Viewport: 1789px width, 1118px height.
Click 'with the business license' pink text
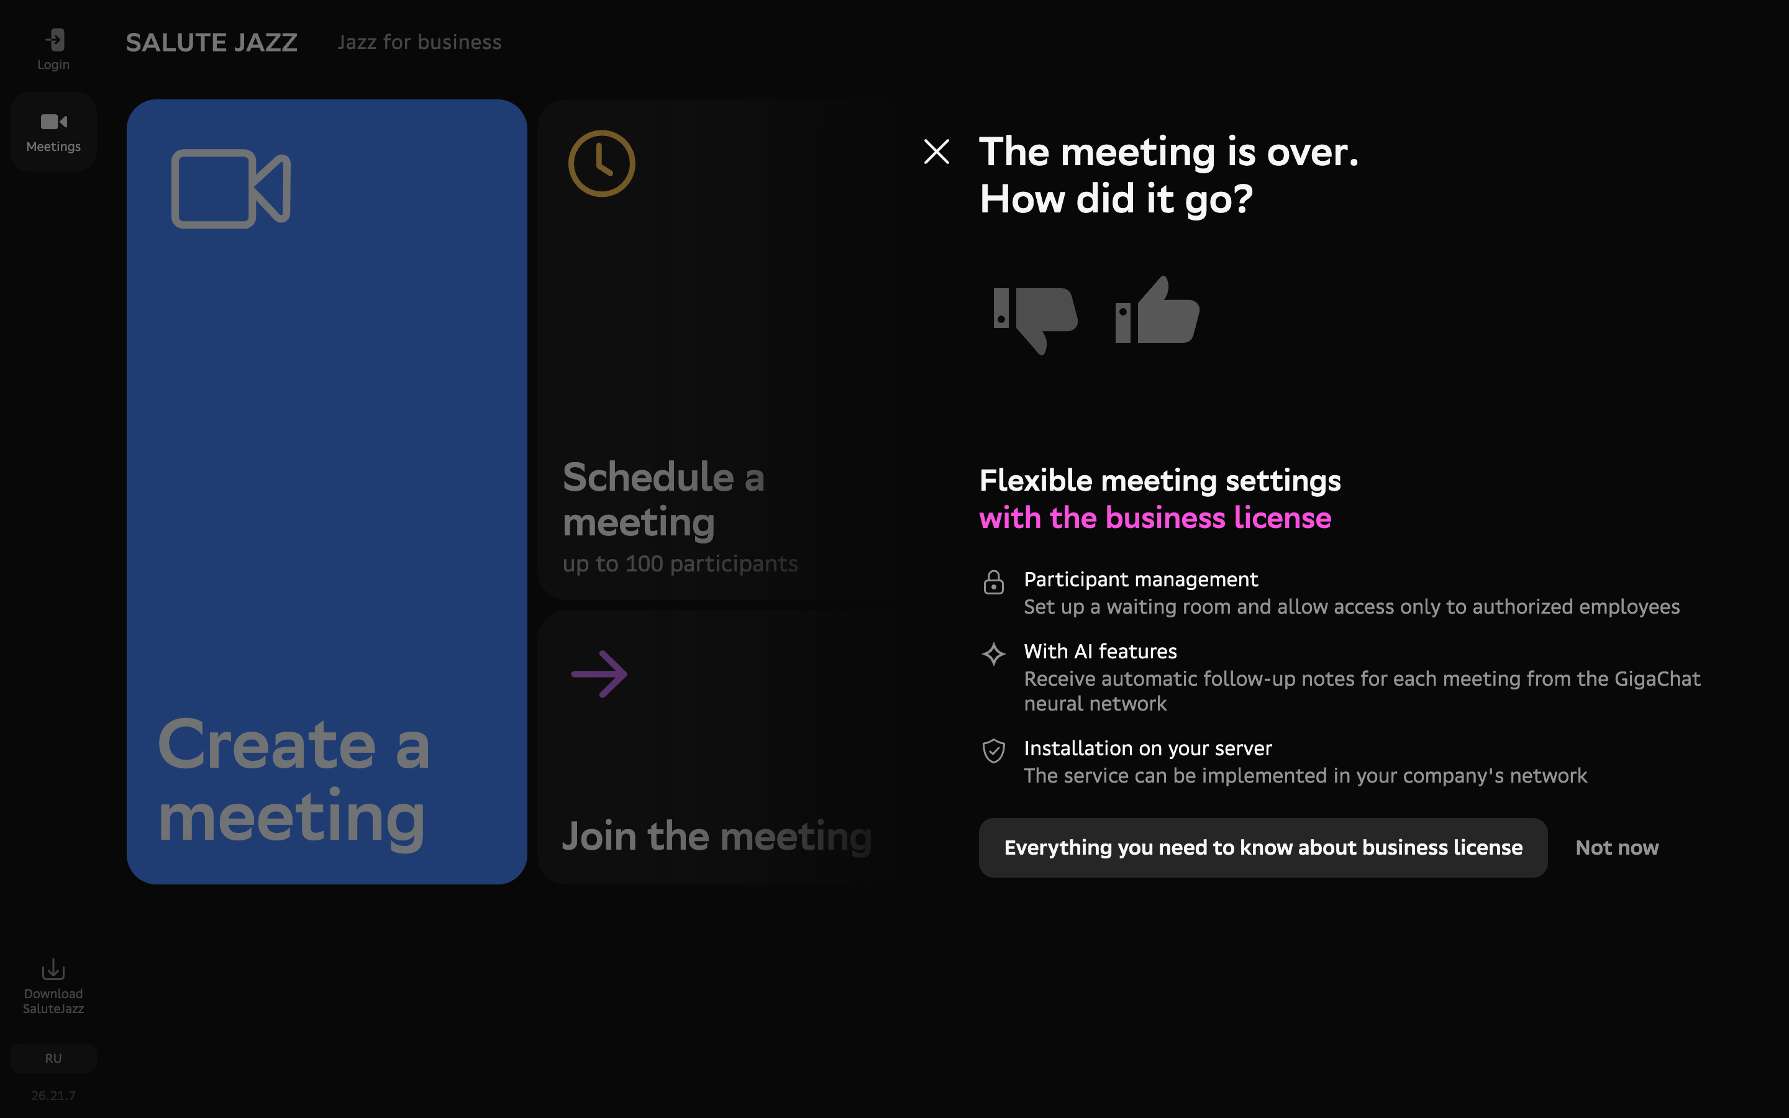pyautogui.click(x=1155, y=517)
